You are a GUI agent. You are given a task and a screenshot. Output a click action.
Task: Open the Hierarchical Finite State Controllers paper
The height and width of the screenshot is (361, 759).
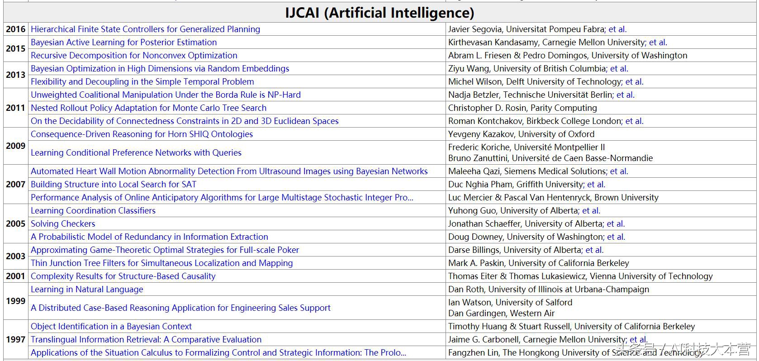point(145,29)
